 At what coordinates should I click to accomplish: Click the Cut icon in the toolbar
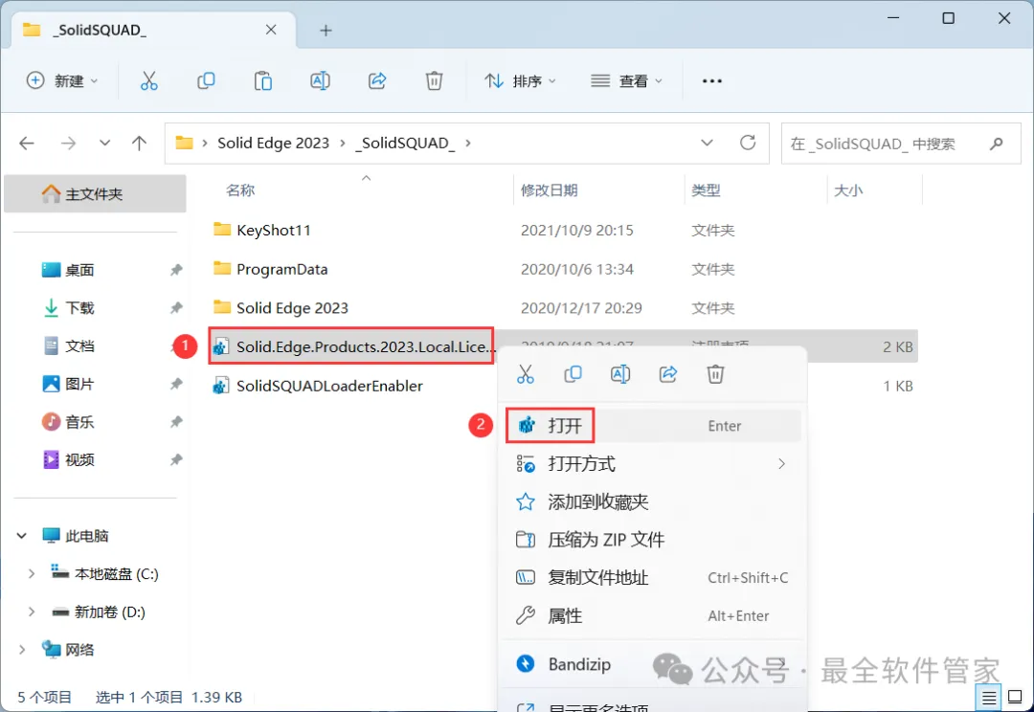[x=149, y=81]
